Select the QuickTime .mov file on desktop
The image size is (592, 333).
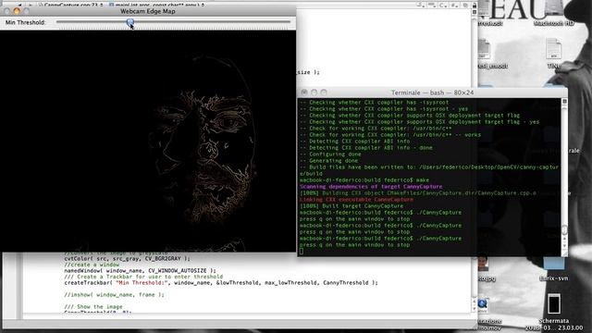pos(483,304)
